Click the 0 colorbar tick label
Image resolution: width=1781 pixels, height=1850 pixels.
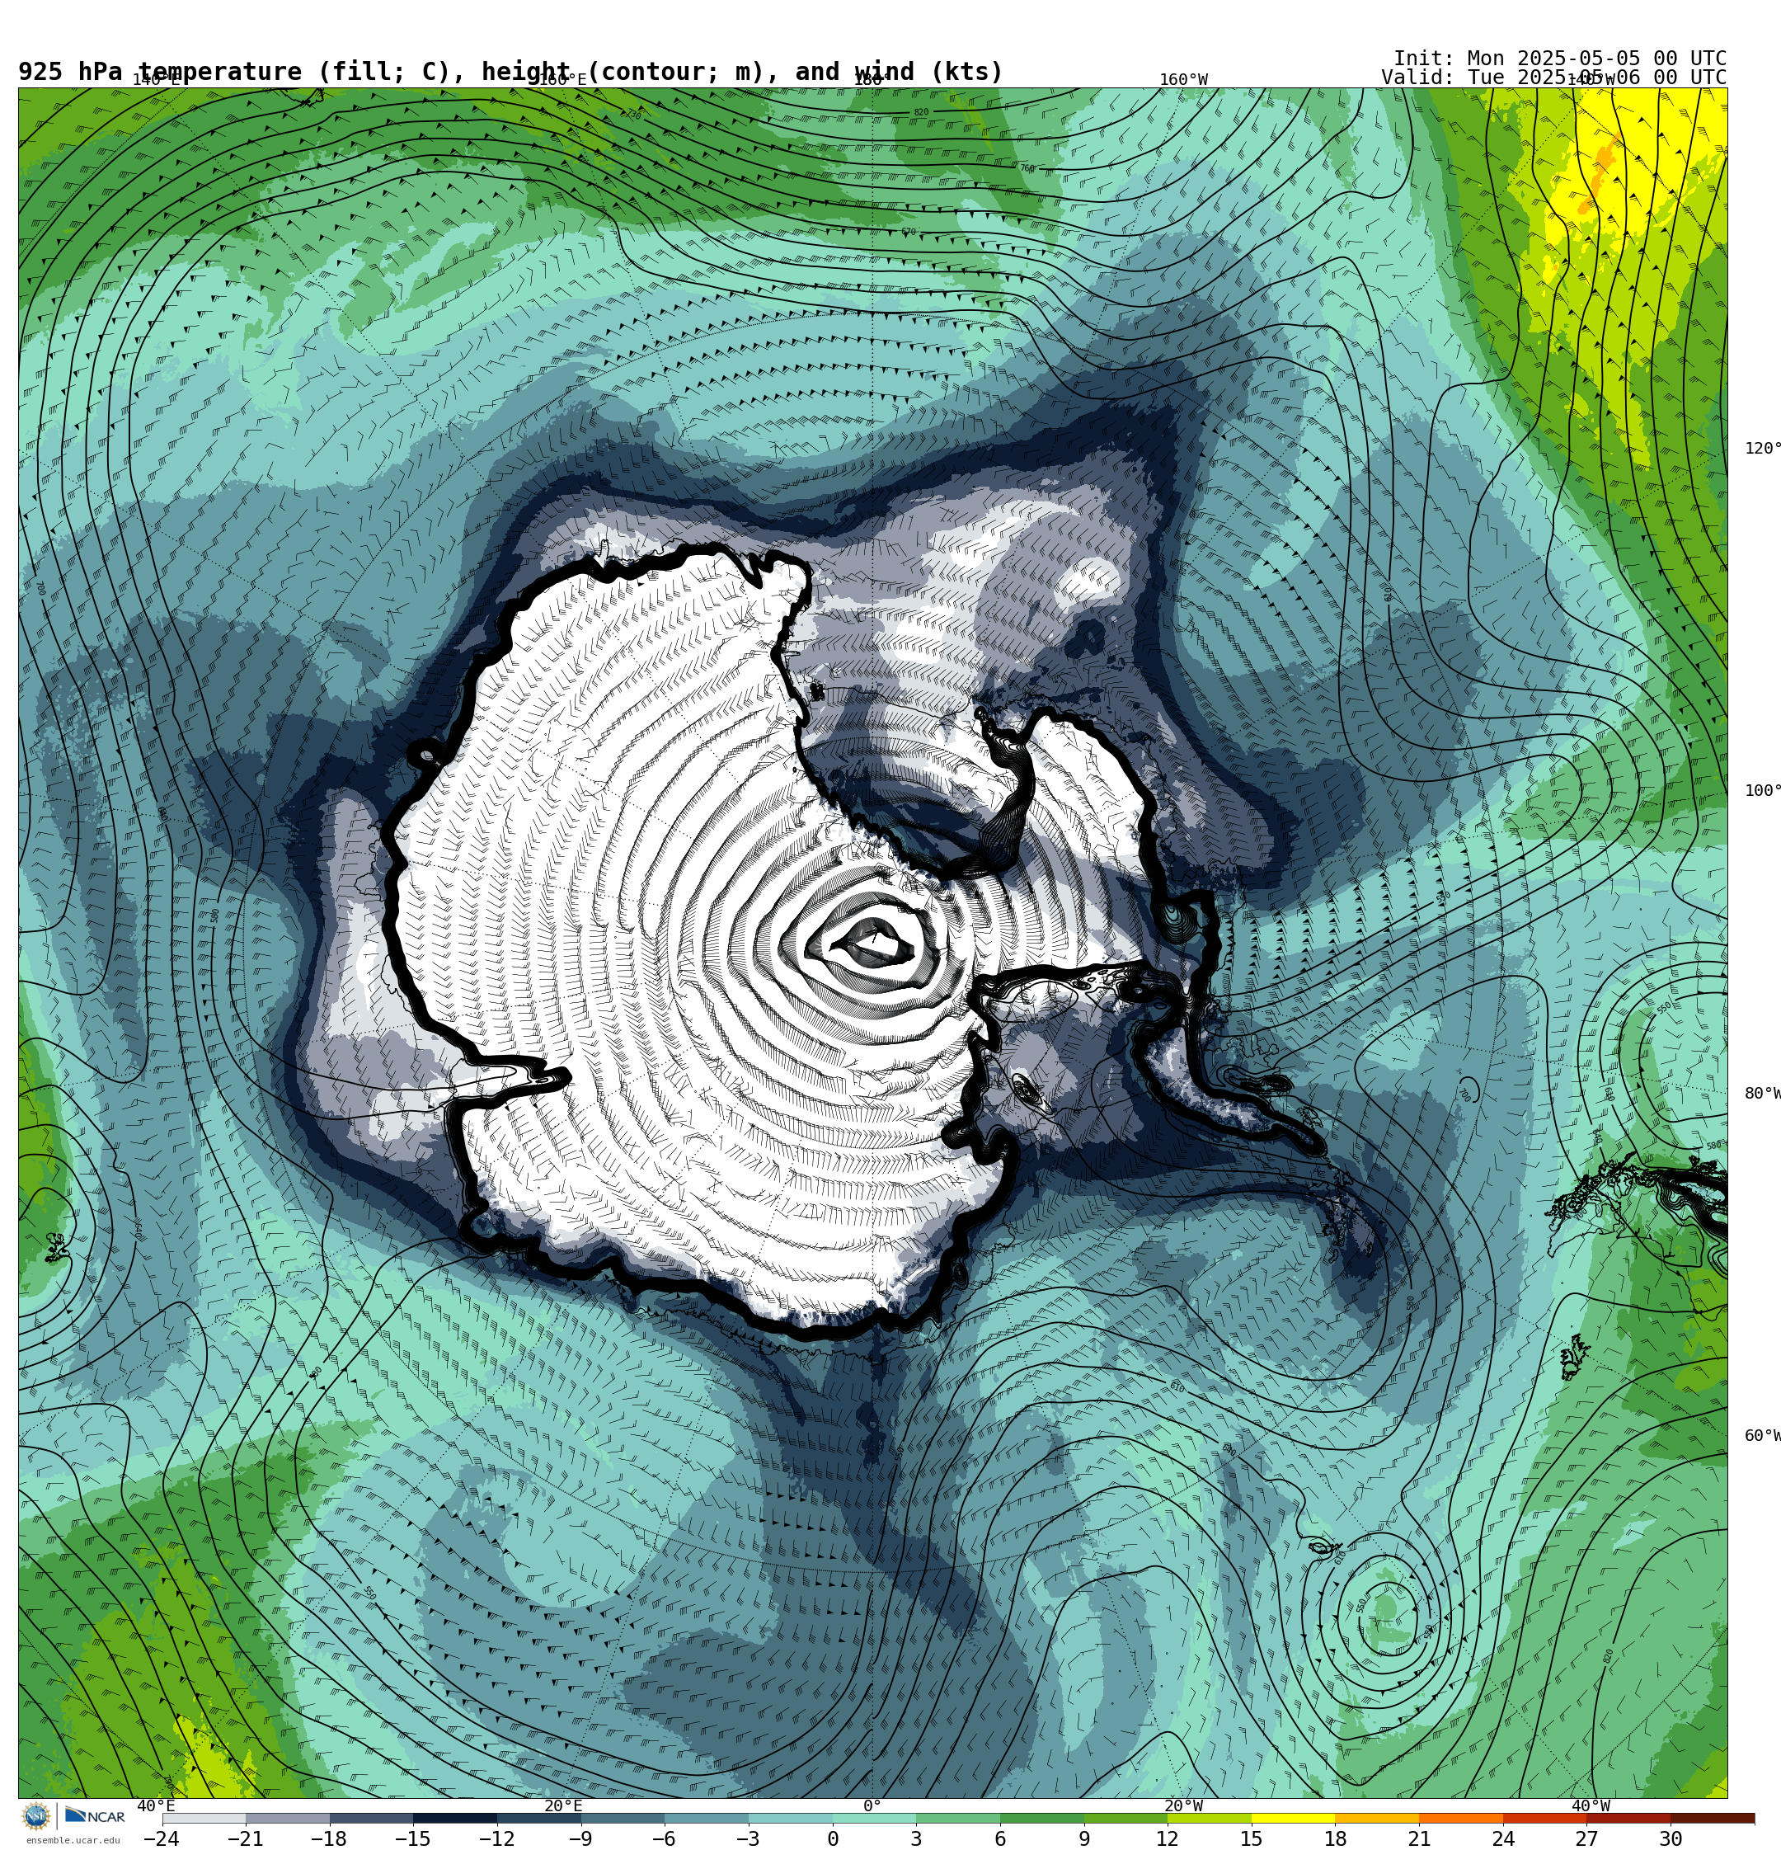point(833,1838)
